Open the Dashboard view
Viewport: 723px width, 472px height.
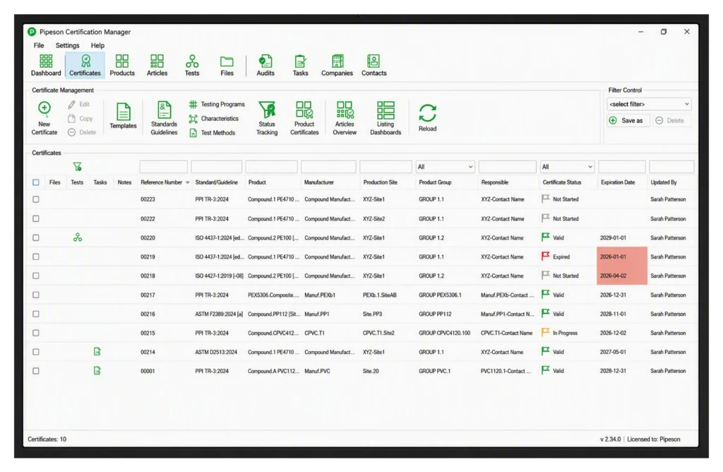tap(46, 65)
